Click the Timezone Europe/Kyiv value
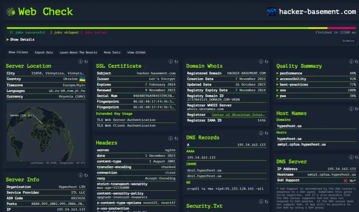359x212 pixels. tap(74, 85)
